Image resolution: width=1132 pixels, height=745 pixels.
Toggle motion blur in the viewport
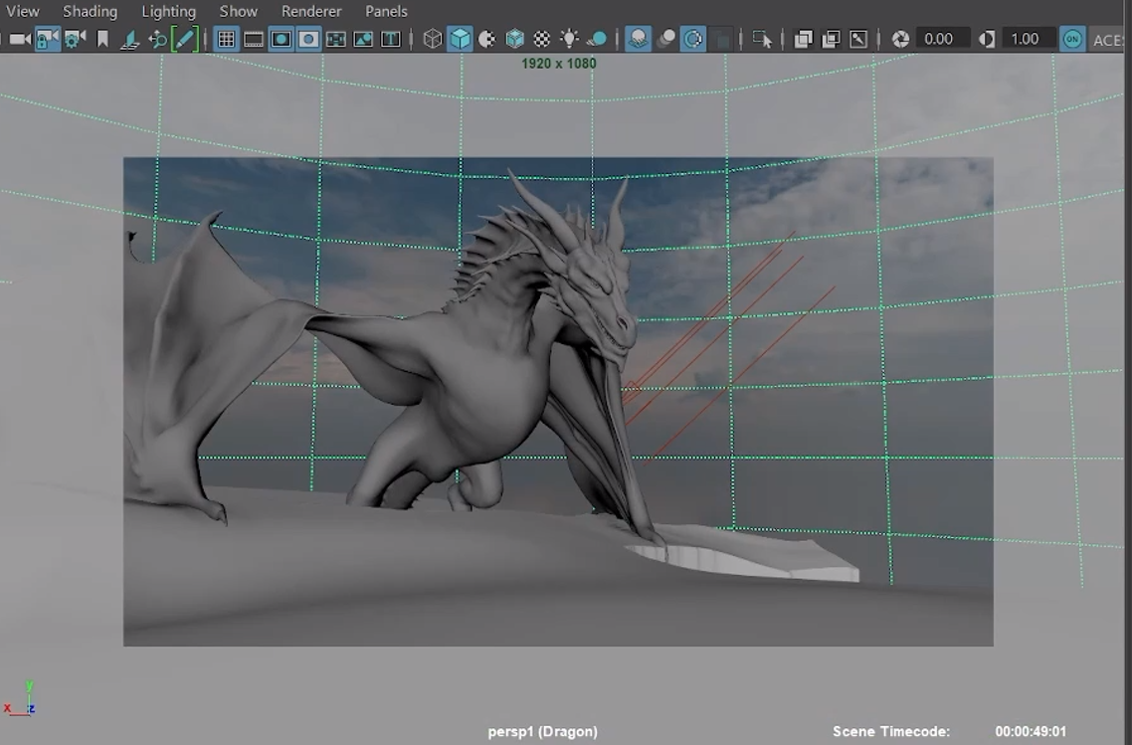665,40
